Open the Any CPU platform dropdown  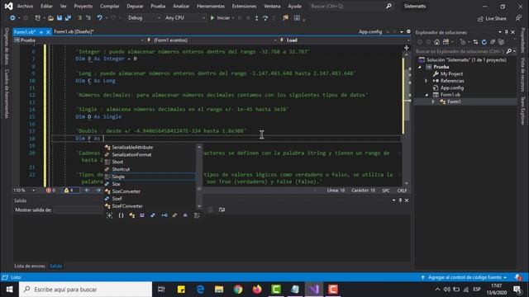tap(185, 18)
